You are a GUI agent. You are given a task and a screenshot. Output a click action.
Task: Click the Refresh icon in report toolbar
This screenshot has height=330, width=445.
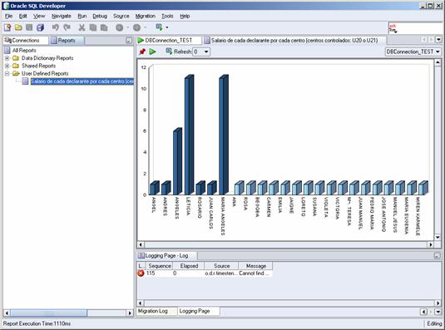click(x=169, y=52)
